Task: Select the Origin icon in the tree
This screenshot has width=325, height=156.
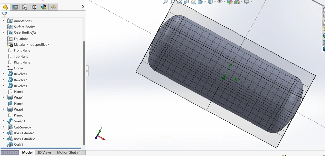Action: 10,68
